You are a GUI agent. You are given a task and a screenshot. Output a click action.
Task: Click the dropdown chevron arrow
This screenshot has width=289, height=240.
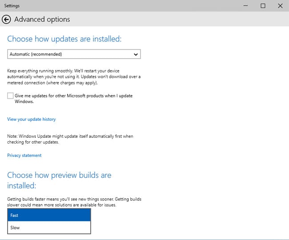click(136, 54)
